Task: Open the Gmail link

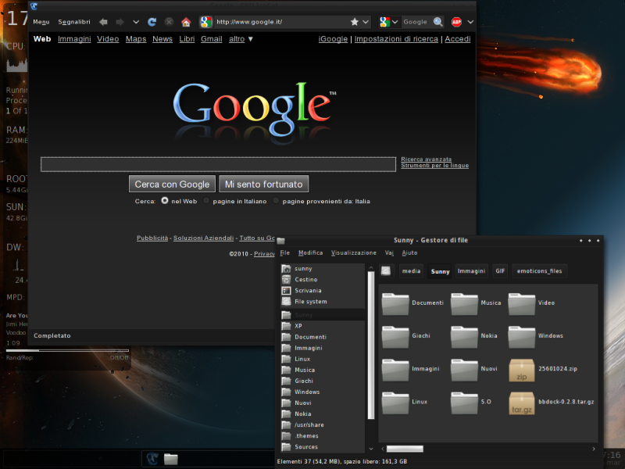Action: point(211,38)
